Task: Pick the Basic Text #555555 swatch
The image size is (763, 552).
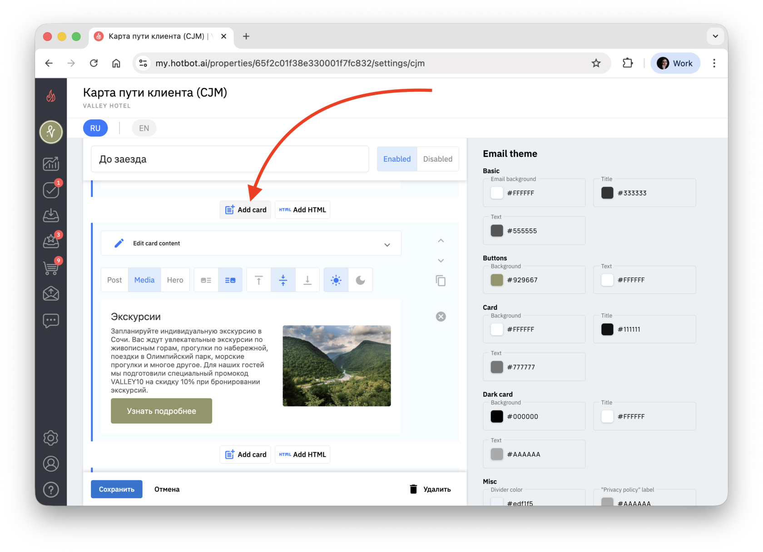Action: click(x=497, y=231)
